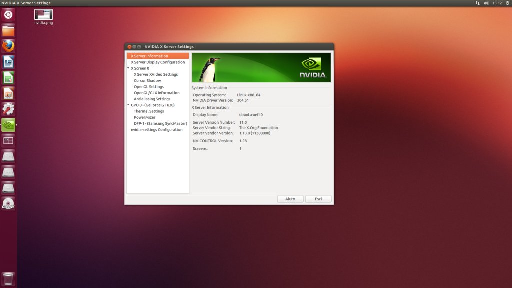The width and height of the screenshot is (512, 288).
Task: Open the Workspace Switcher
Action: tap(8, 140)
